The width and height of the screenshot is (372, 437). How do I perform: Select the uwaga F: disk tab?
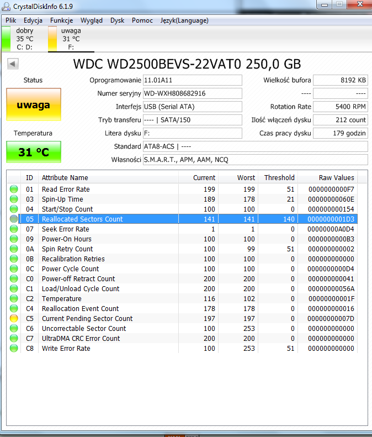click(71, 39)
